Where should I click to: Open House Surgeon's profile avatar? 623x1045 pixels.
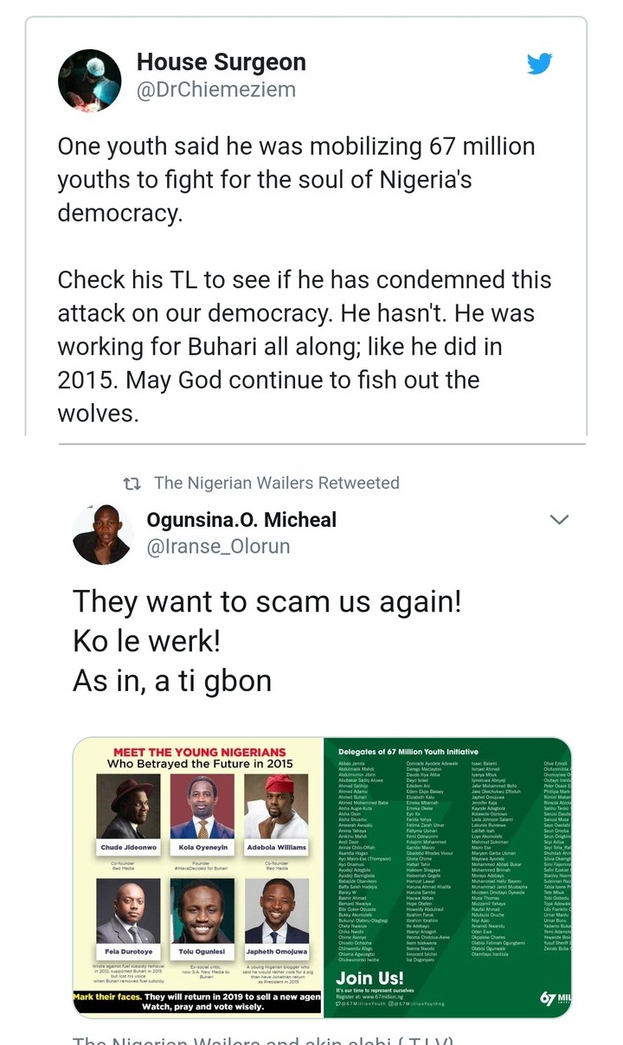pos(89,80)
